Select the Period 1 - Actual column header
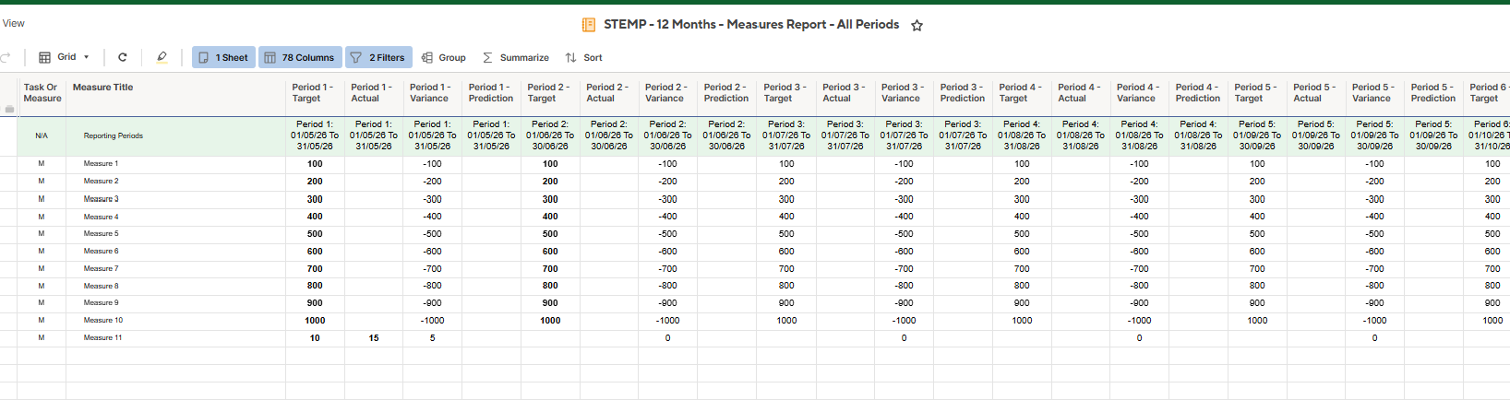The image size is (1510, 400). point(374,93)
